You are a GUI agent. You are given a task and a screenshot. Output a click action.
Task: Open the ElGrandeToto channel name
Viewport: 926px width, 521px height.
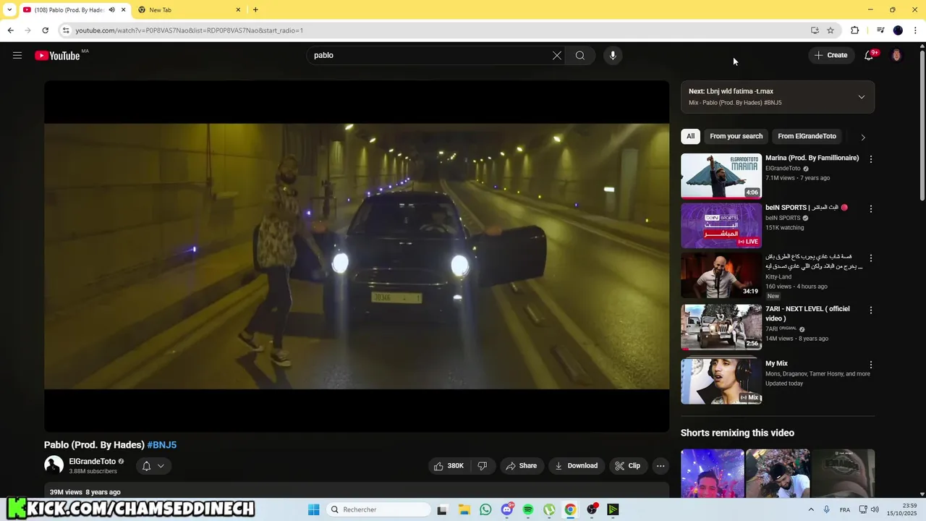pyautogui.click(x=92, y=462)
